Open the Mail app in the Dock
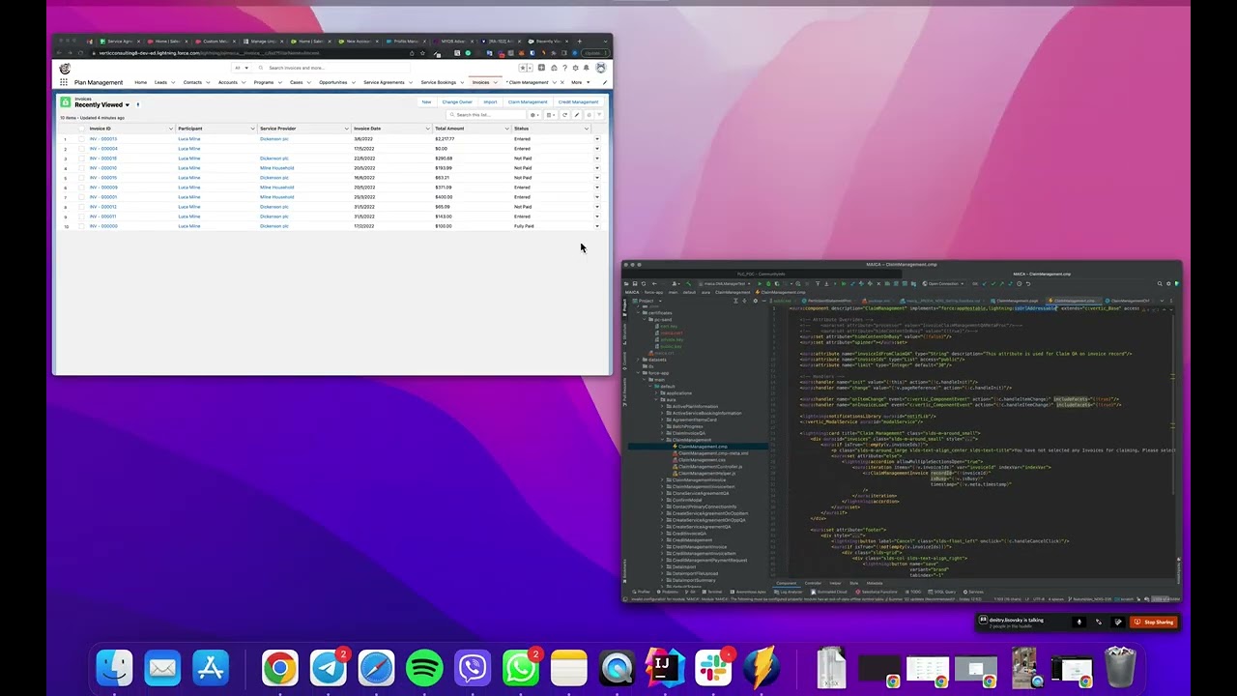The width and height of the screenshot is (1237, 696). pos(162,668)
